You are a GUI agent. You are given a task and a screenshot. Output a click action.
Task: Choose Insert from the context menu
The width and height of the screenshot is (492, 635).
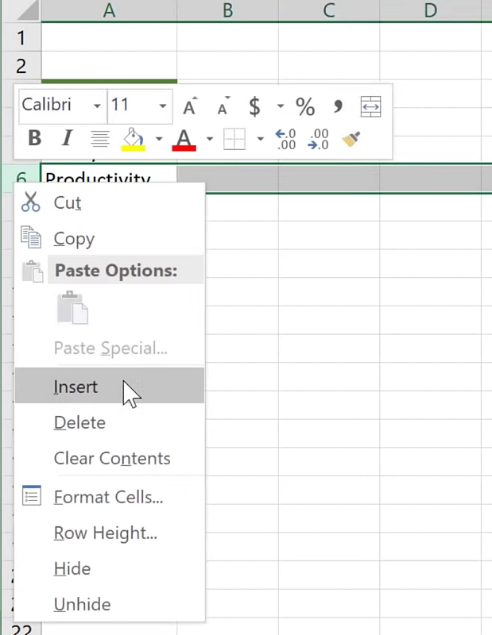[x=76, y=387]
